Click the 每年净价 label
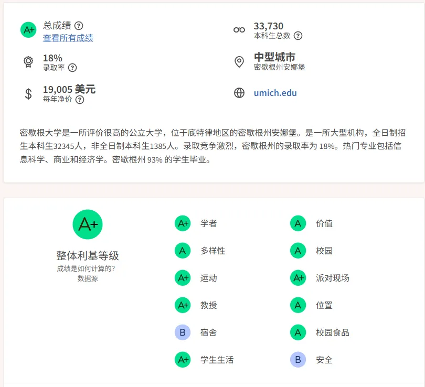 pos(58,99)
